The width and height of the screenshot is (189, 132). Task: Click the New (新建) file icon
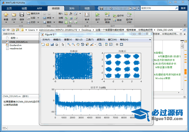click(6, 15)
